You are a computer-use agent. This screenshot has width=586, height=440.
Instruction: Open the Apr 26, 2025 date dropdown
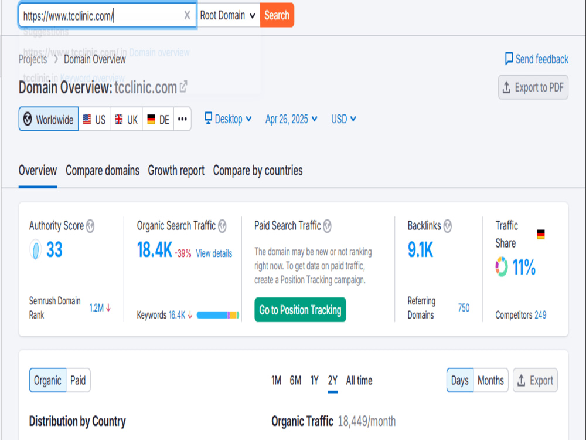pos(291,119)
